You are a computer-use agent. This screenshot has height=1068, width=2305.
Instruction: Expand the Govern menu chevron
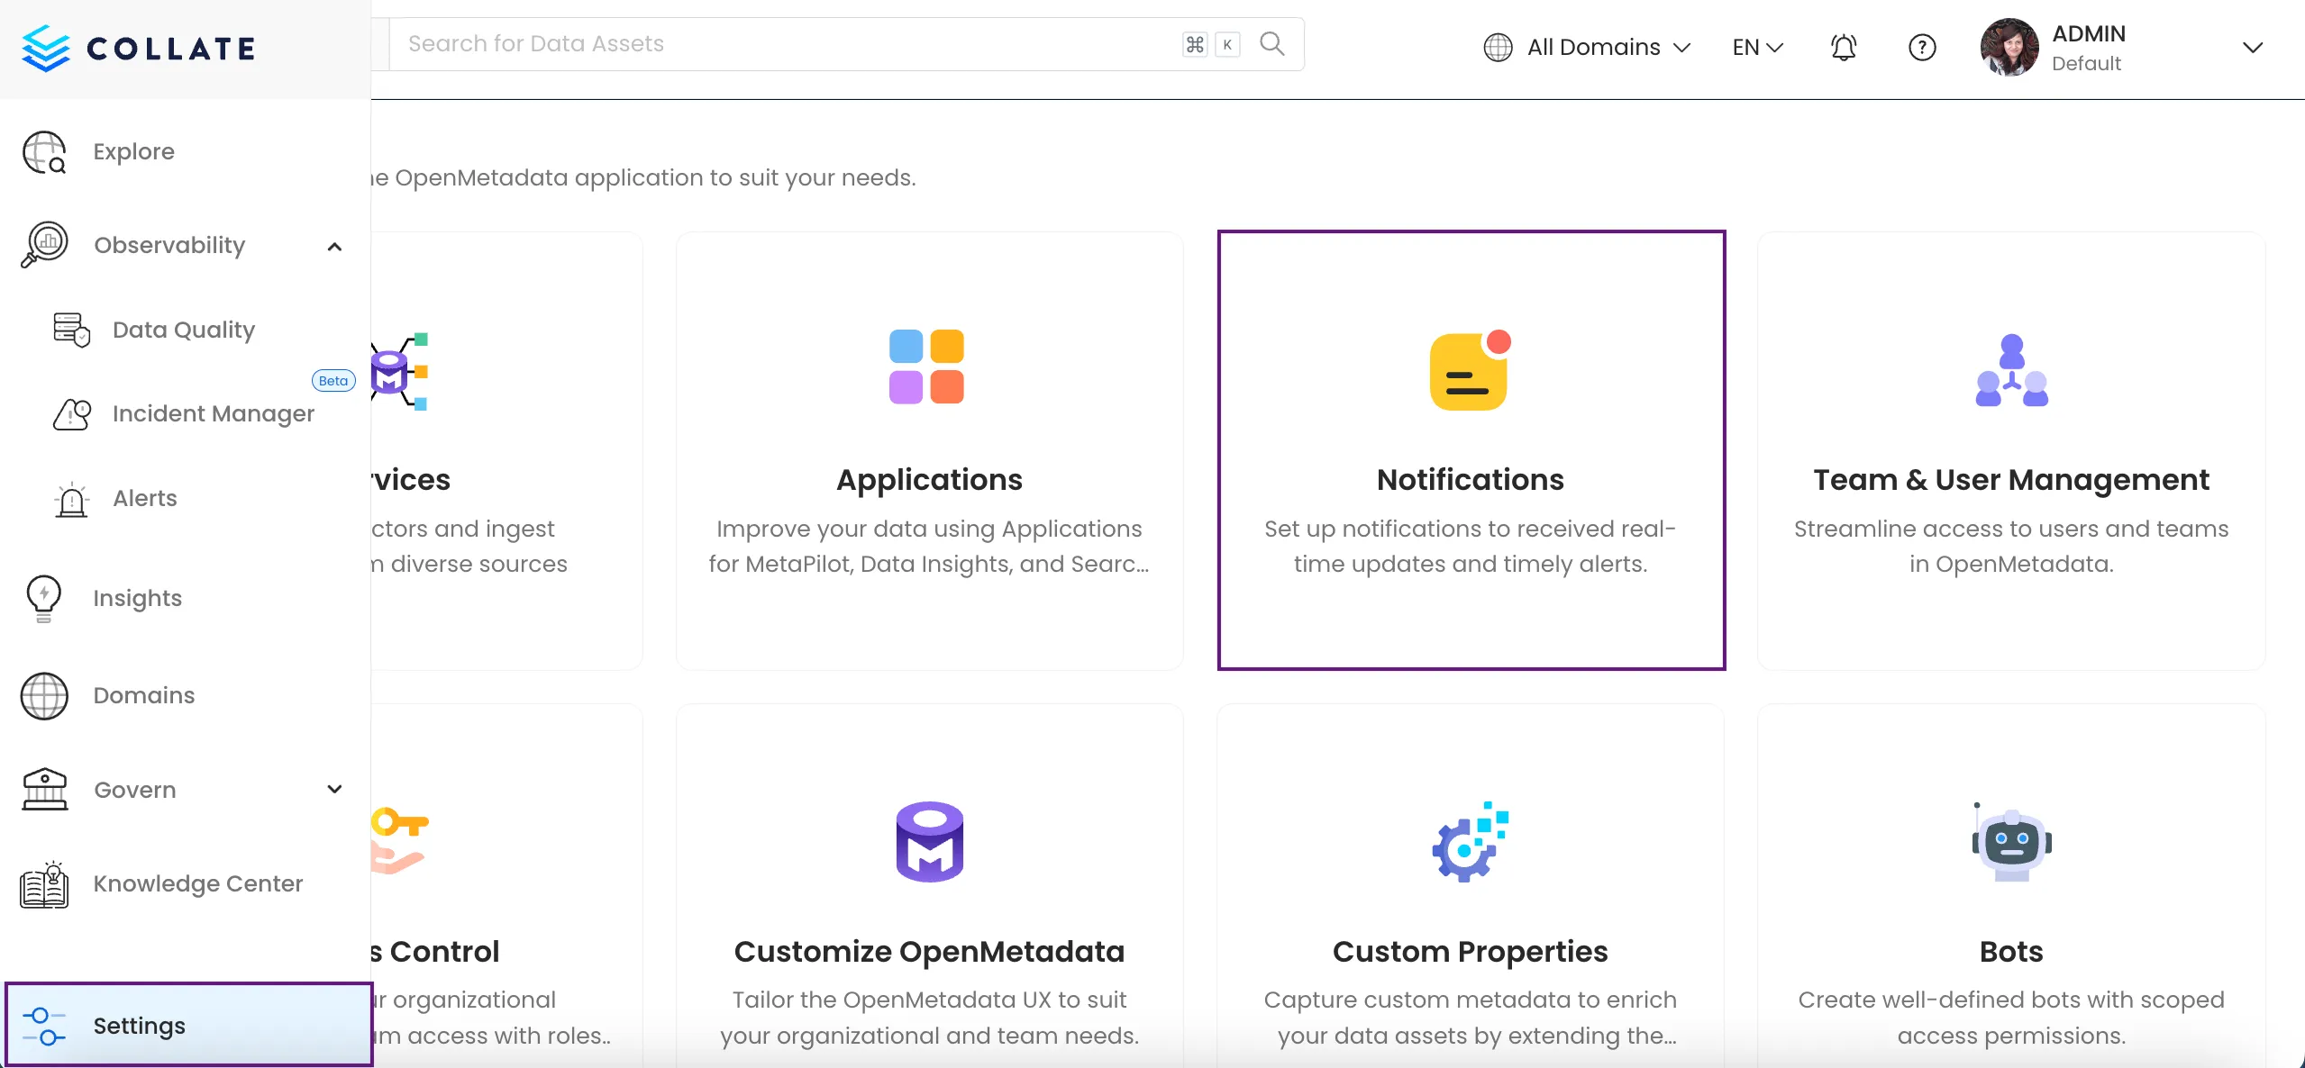point(334,790)
